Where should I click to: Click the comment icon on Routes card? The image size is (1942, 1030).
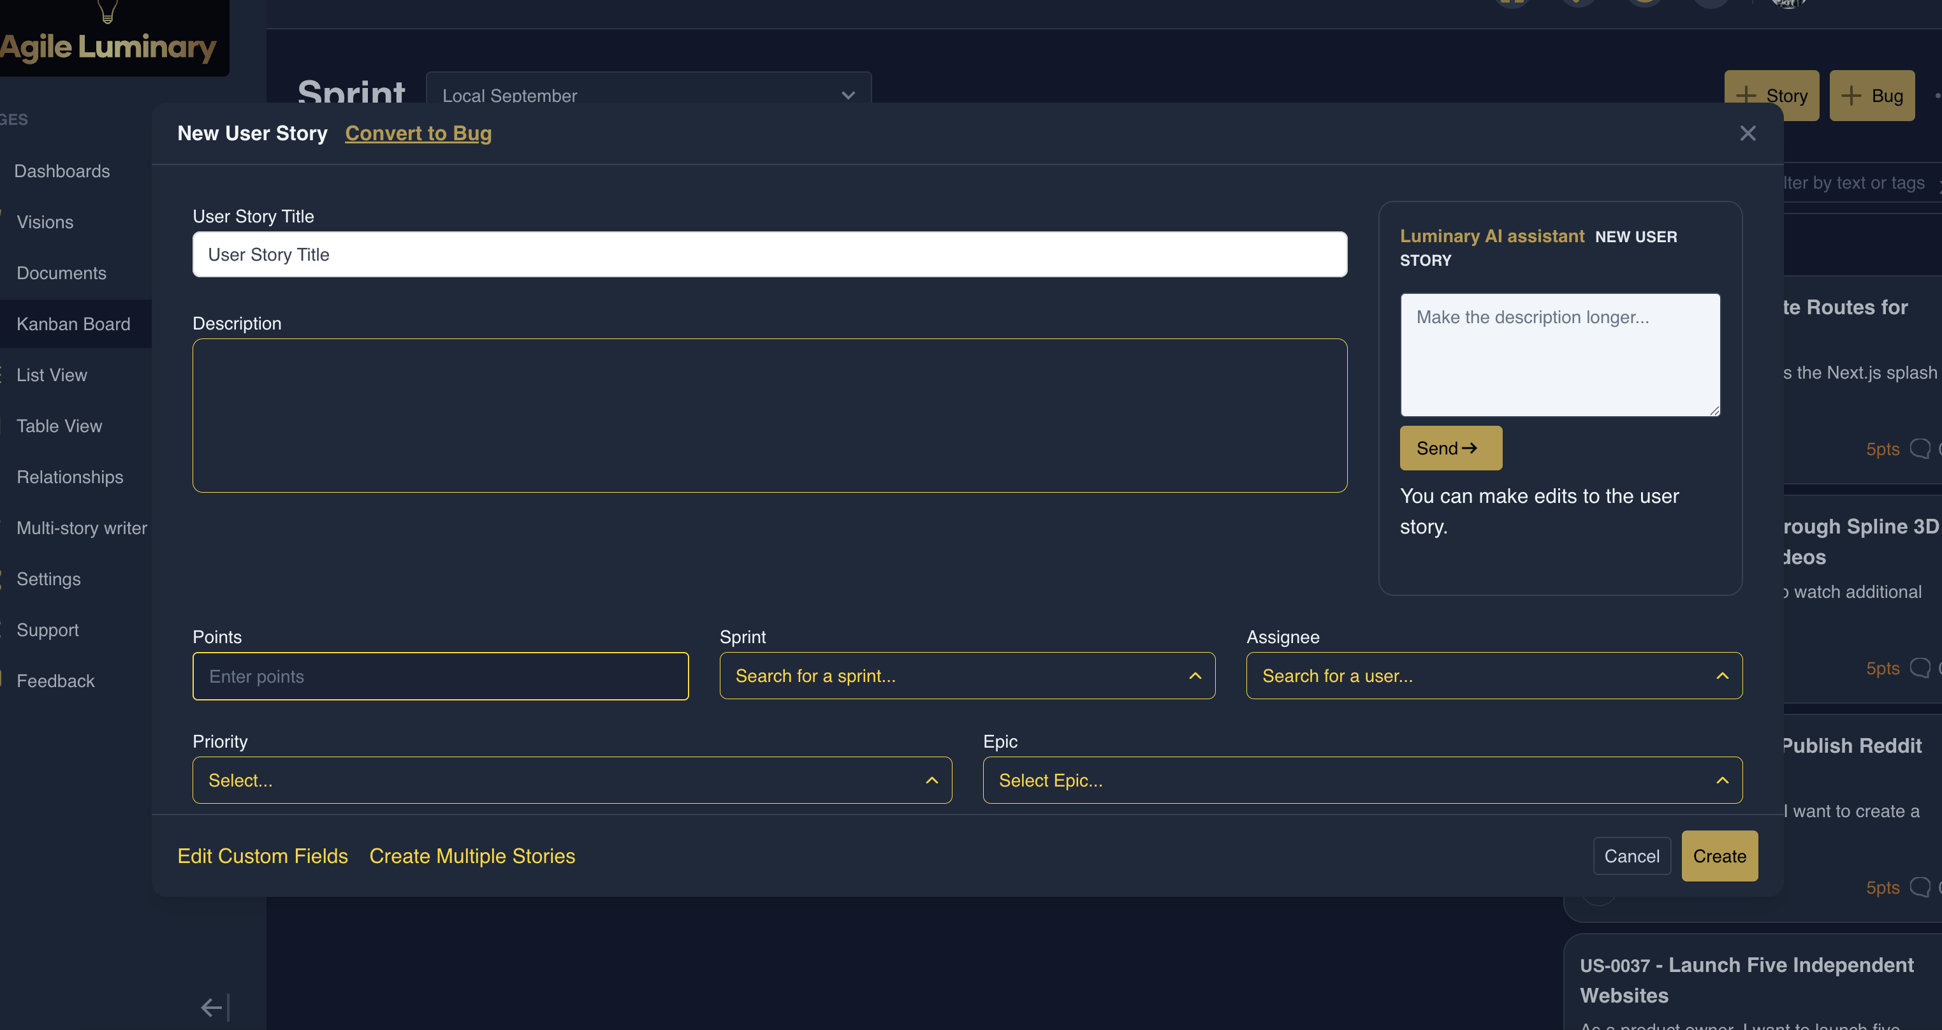coord(1920,448)
